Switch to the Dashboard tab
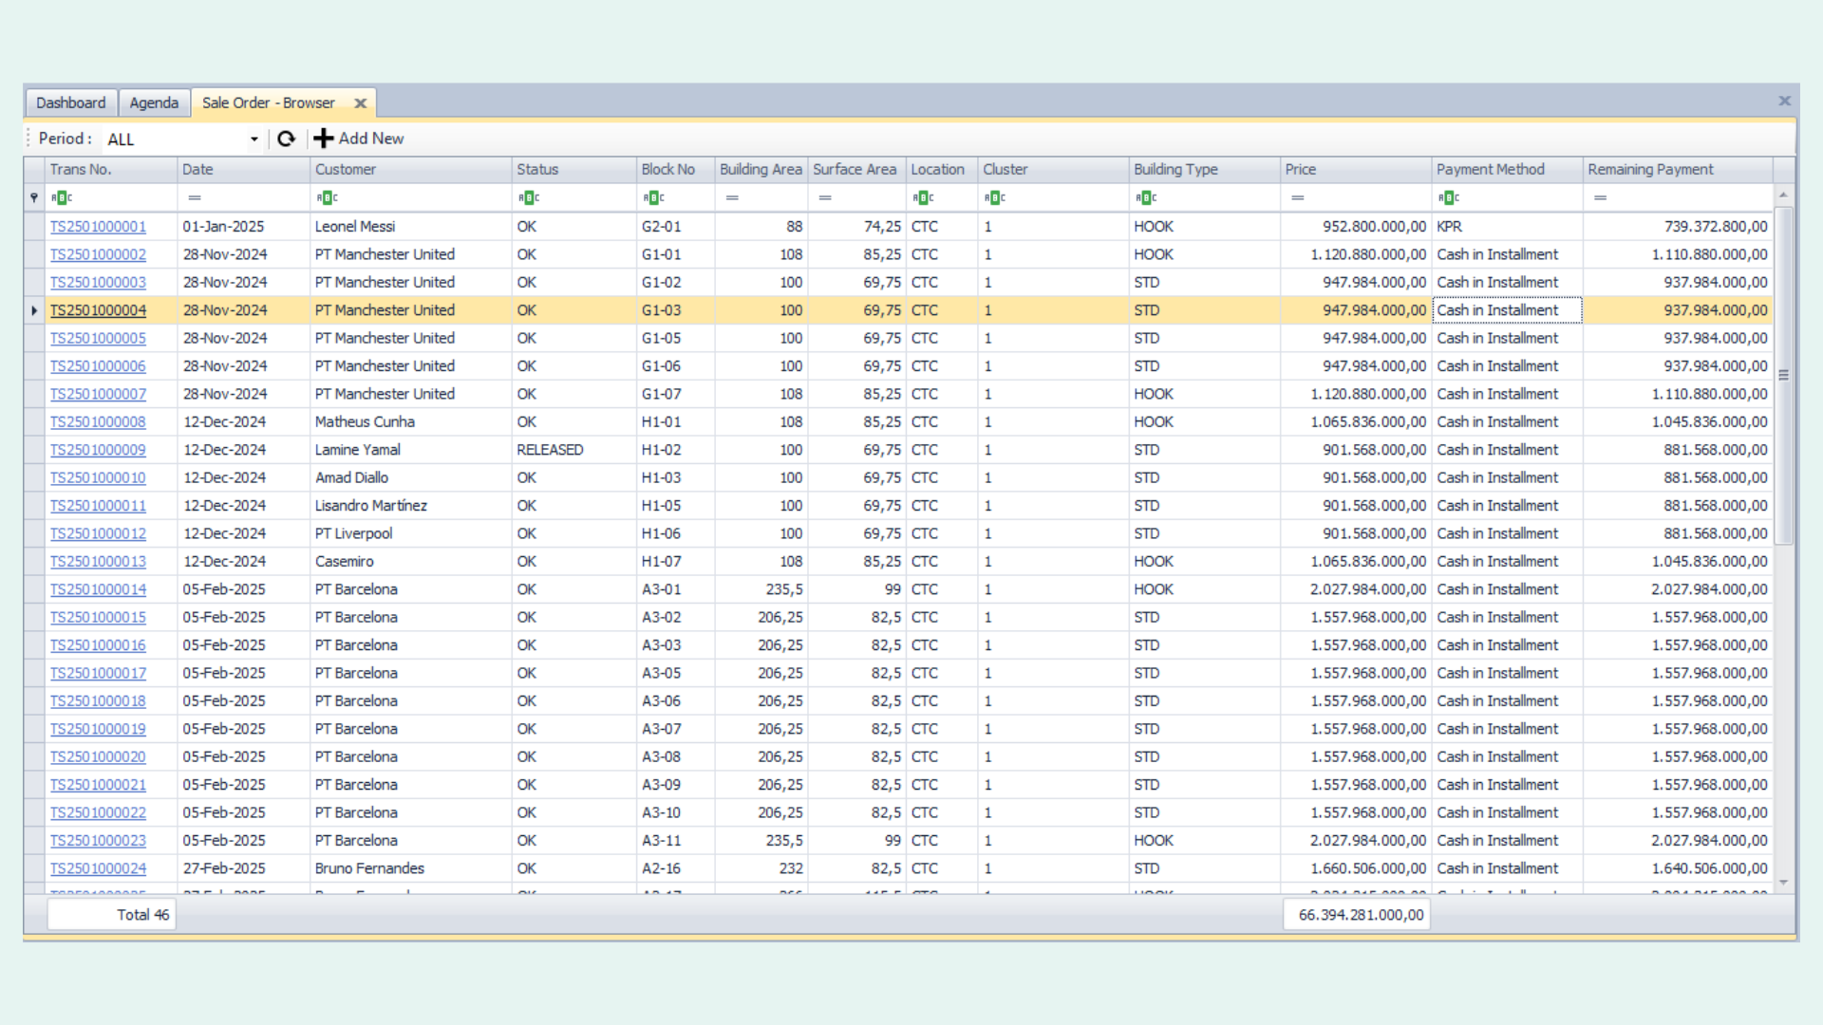The width and height of the screenshot is (1823, 1025). click(x=71, y=102)
